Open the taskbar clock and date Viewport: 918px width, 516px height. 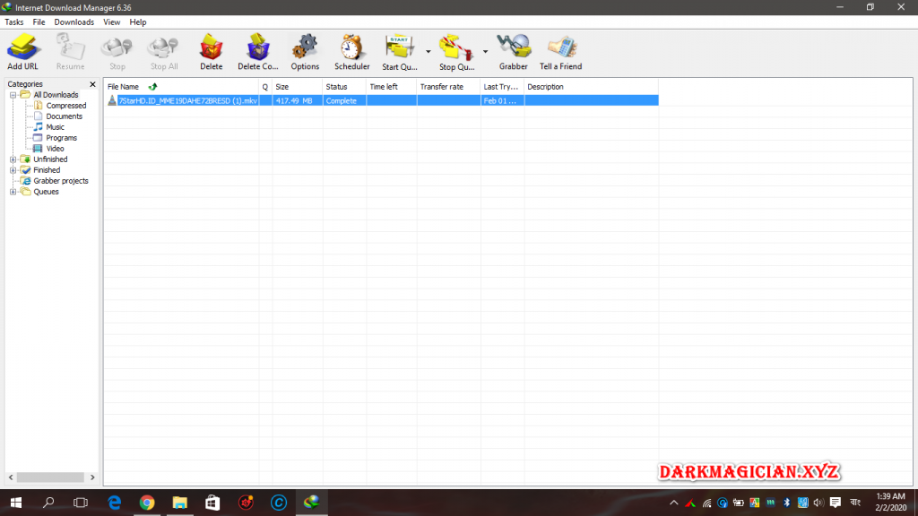(x=890, y=502)
